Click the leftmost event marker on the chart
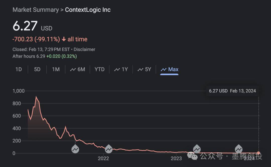This screenshot has width=271, height=167. tap(75, 149)
